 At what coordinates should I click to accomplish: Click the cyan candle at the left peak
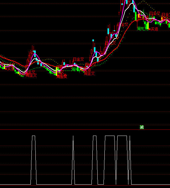tap(35, 54)
